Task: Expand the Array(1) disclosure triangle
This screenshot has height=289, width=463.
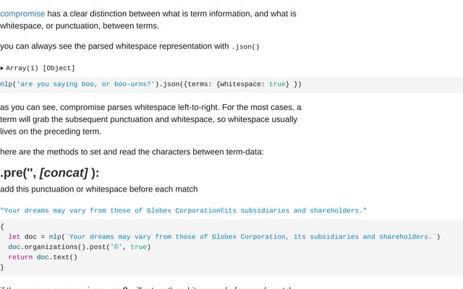Action: point(1,68)
